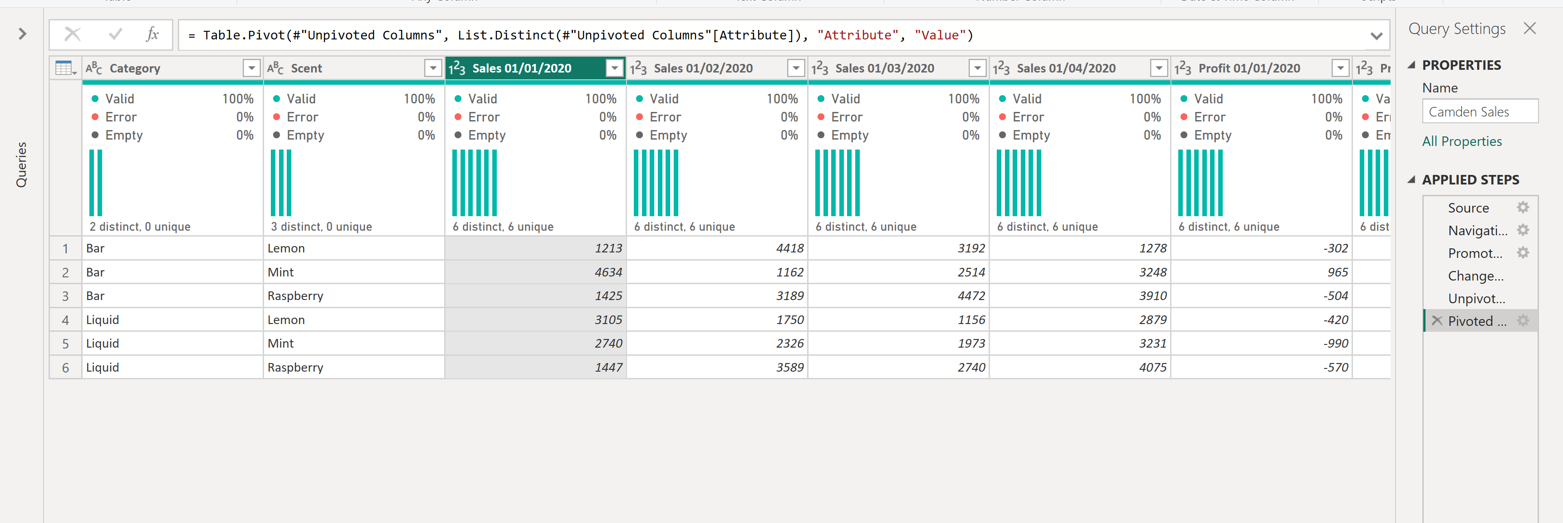Cancel formula edit with X icon
The image size is (1563, 523).
click(x=72, y=34)
